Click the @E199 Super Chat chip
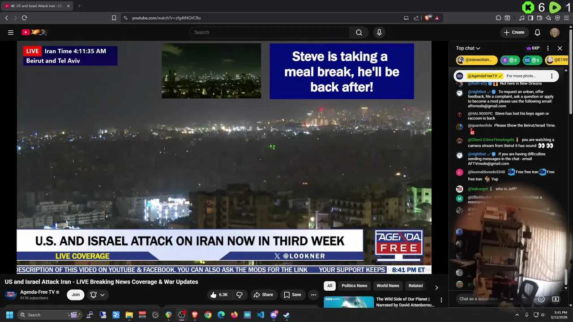The image size is (573, 322). pyautogui.click(x=556, y=60)
